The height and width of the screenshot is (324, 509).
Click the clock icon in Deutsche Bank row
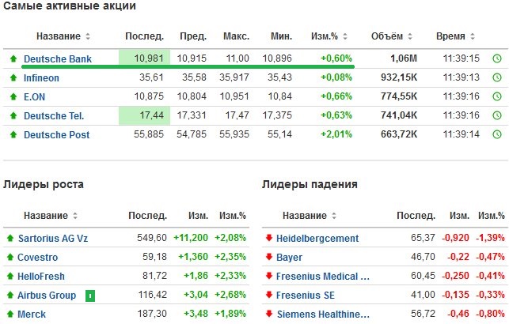[497, 58]
